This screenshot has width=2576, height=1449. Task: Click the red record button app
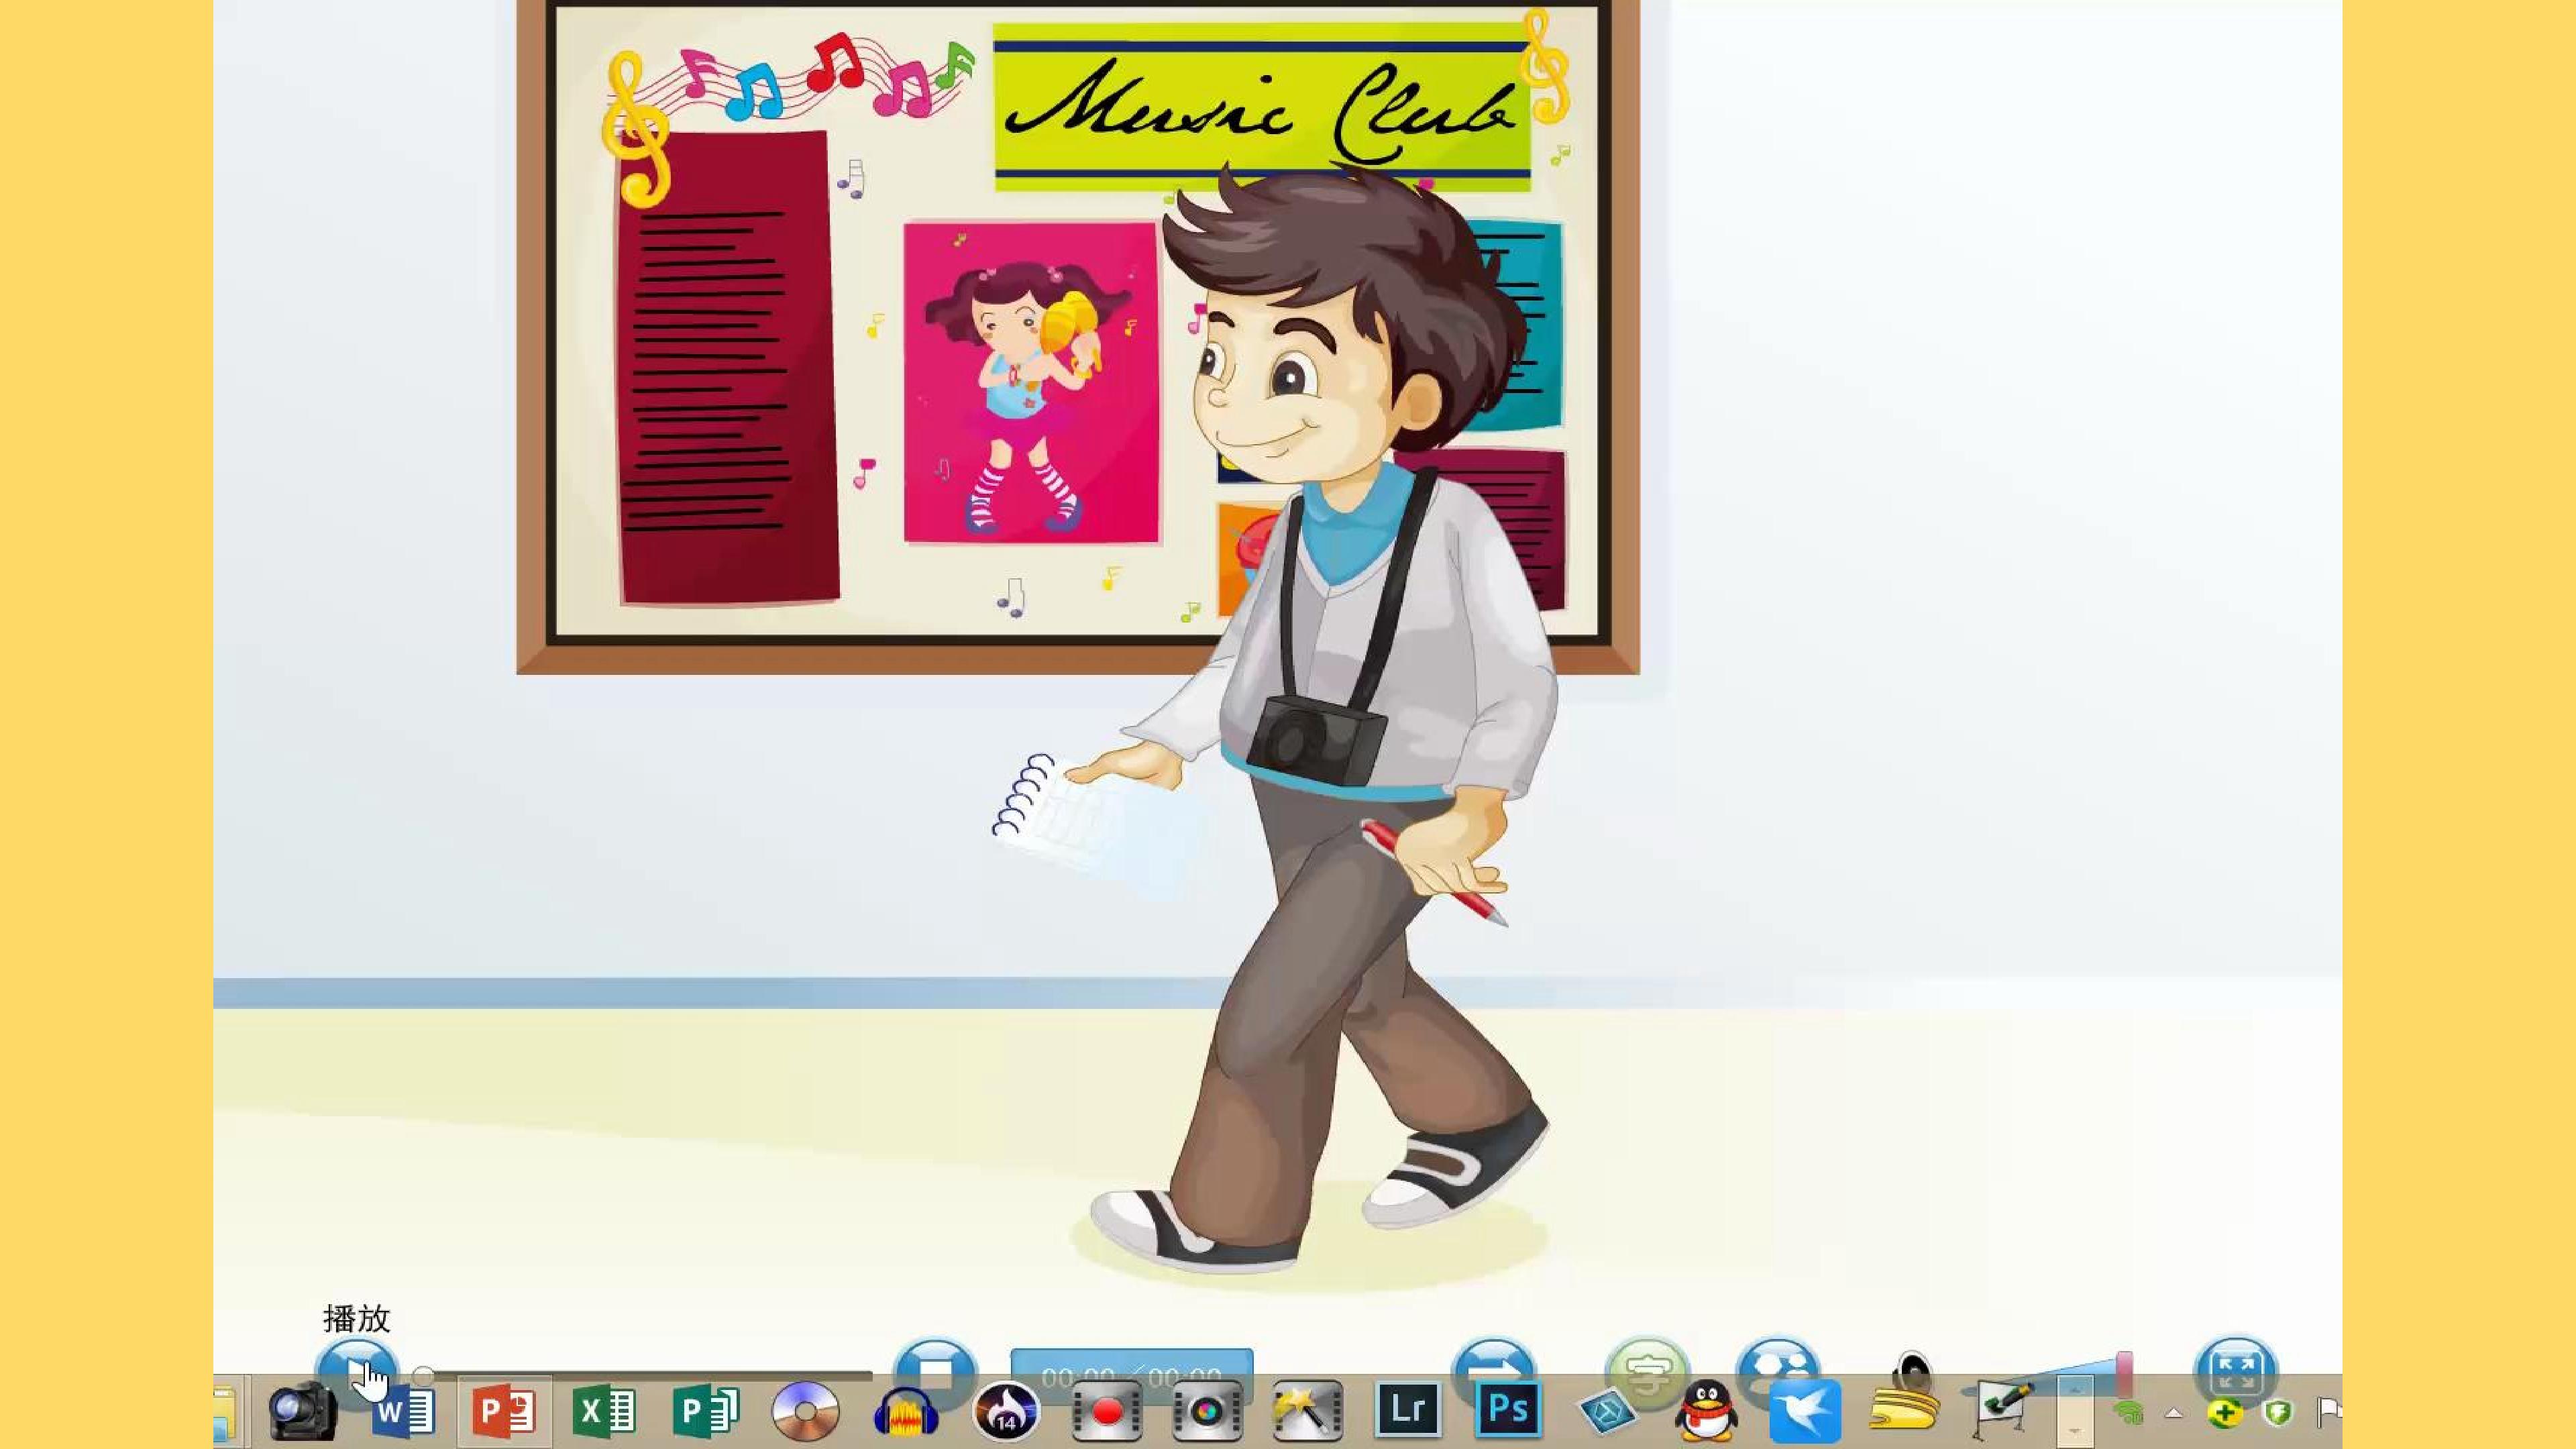[x=1106, y=1411]
